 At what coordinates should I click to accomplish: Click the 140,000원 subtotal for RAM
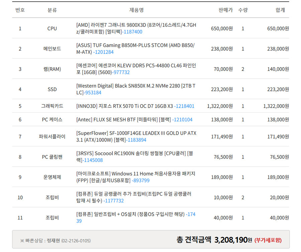pyautogui.click(x=278, y=69)
